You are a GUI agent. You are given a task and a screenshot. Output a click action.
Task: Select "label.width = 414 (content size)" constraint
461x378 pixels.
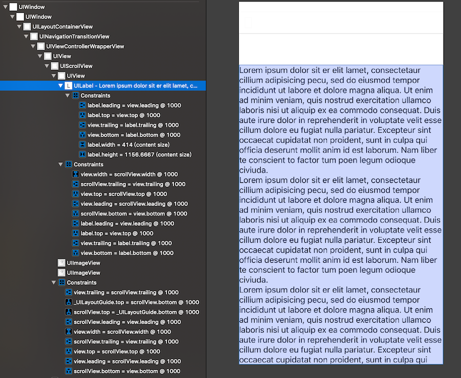[129, 144]
